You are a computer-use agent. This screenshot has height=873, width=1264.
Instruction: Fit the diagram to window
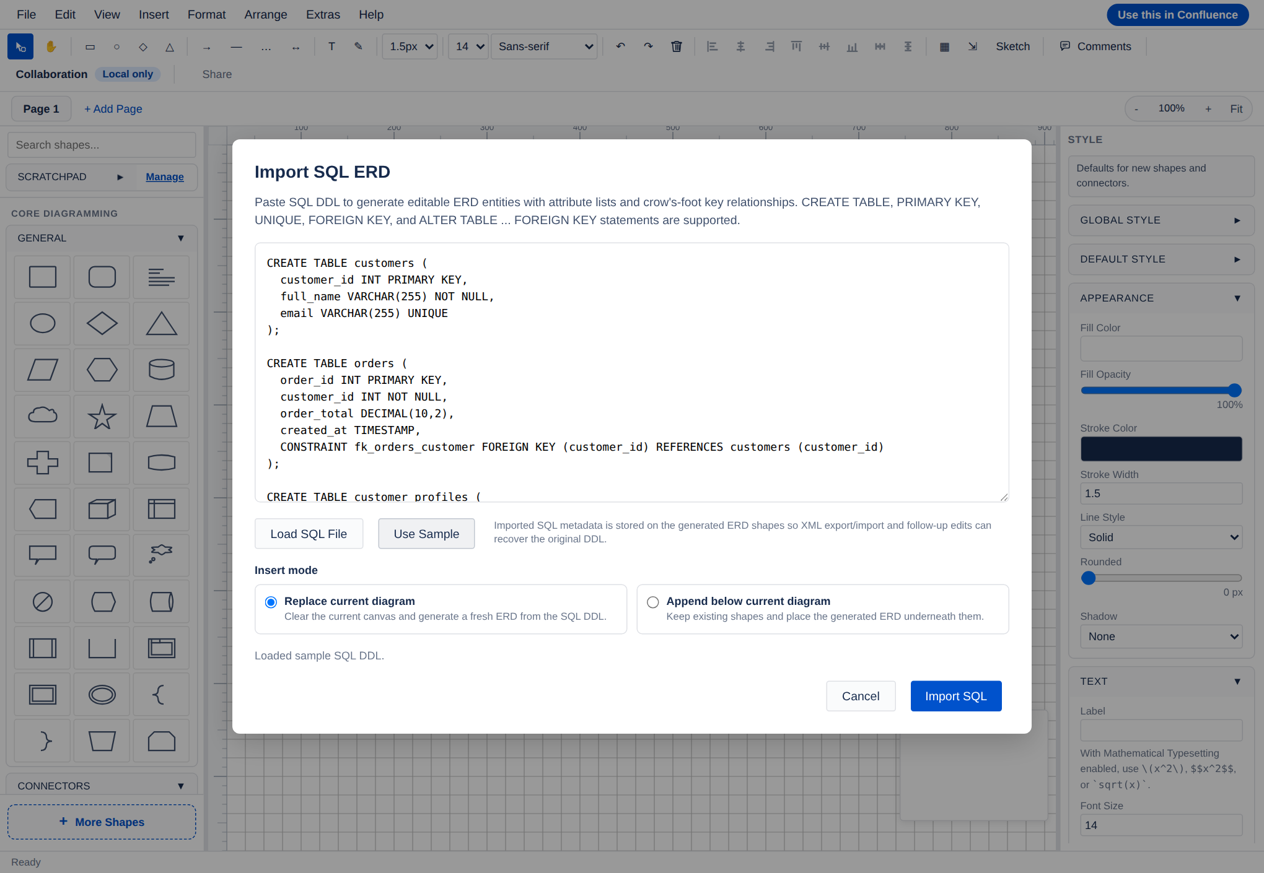(1236, 109)
